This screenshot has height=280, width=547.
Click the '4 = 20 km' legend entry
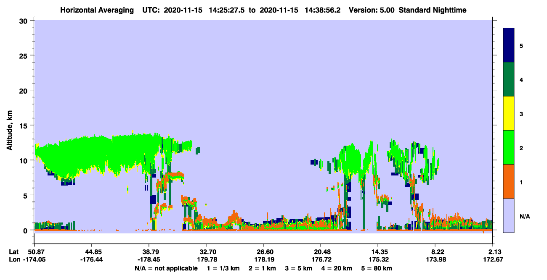click(x=337, y=268)
